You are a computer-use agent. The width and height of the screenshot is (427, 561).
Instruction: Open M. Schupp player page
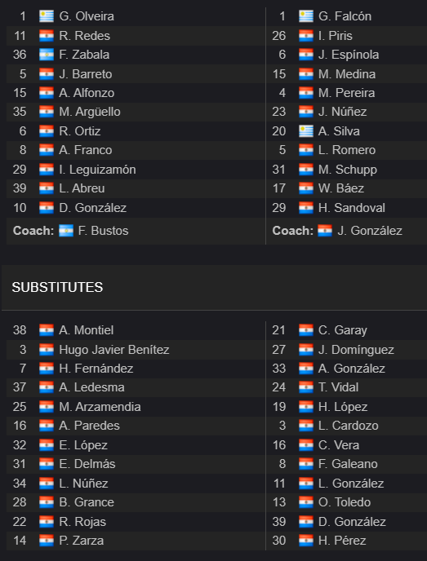pos(348,170)
